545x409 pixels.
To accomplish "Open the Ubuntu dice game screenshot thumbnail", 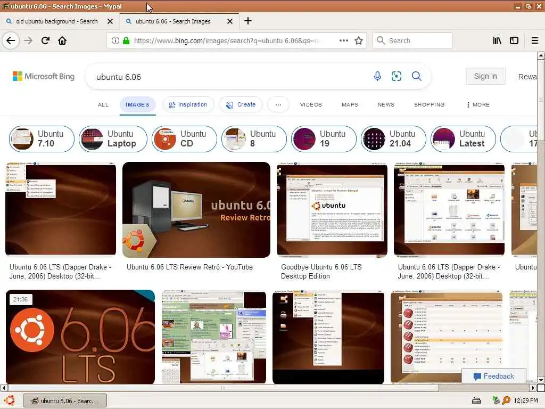I will click(x=447, y=337).
